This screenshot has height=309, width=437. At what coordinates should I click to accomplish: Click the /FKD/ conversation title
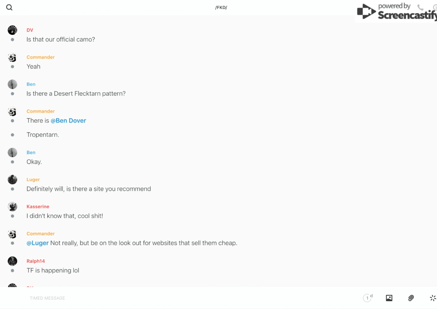tap(221, 8)
